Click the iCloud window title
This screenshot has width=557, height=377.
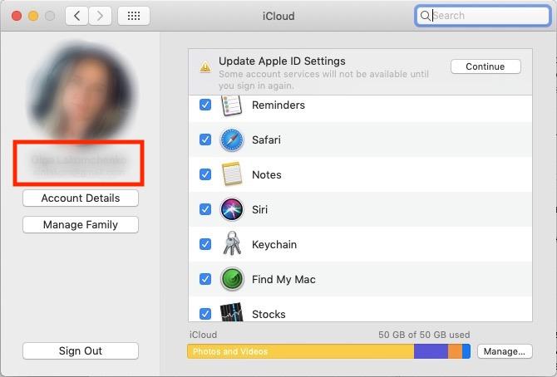(278, 16)
